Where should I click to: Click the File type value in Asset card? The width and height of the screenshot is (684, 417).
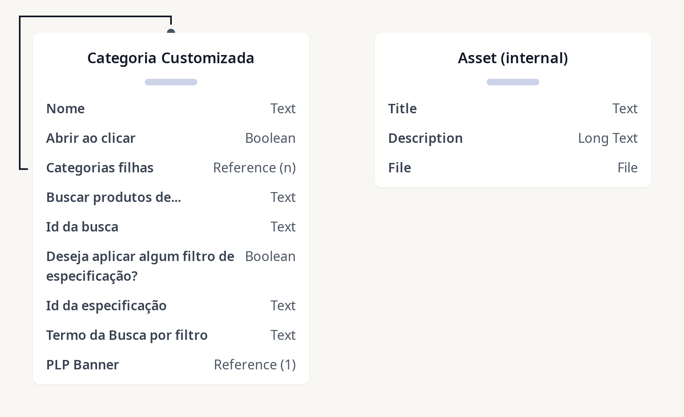pos(628,168)
